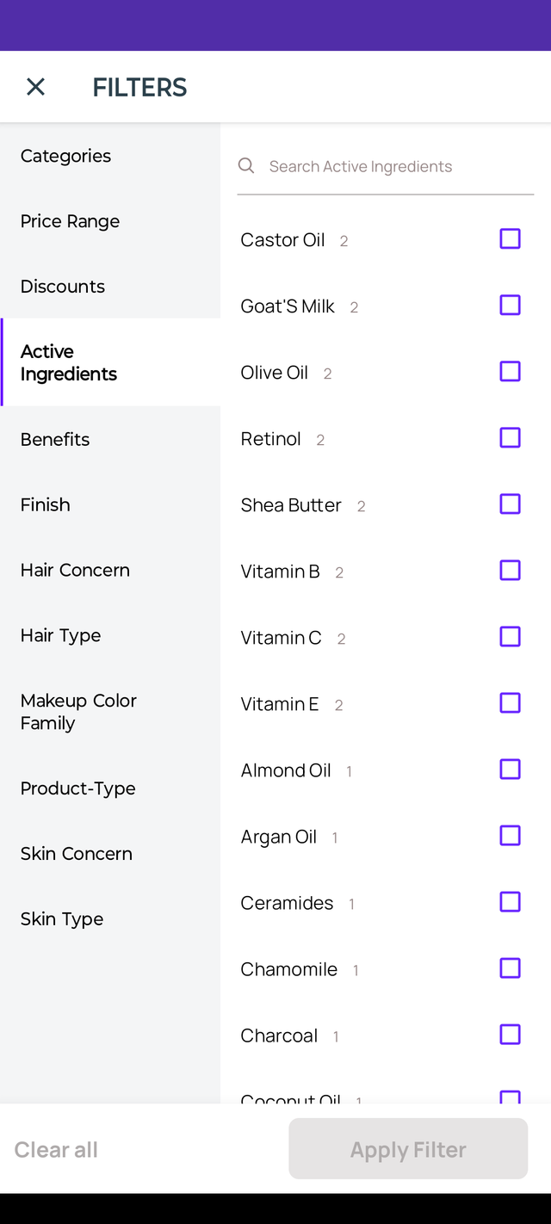Go to Hair Concern filter section

[x=110, y=570]
